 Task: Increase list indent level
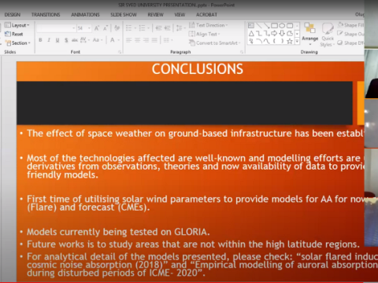167,28
